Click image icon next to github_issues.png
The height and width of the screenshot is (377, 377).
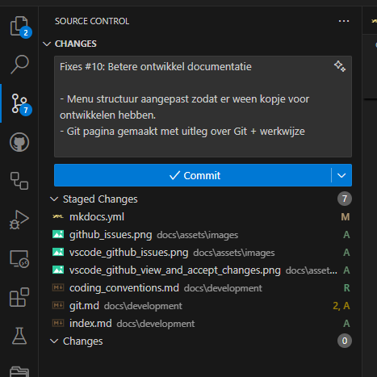pyautogui.click(x=58, y=234)
